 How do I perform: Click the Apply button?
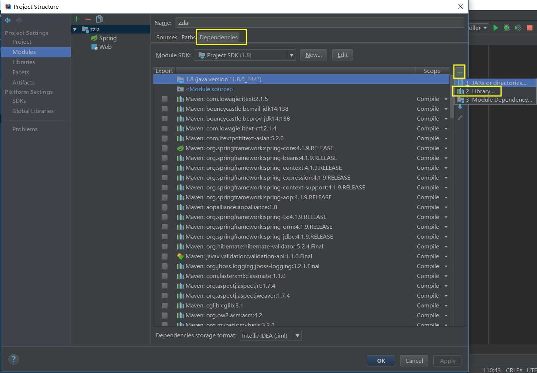[447, 361]
